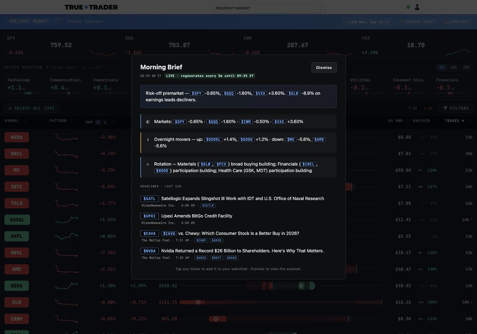Click the info icon next to EH RNG column

click(x=408, y=121)
